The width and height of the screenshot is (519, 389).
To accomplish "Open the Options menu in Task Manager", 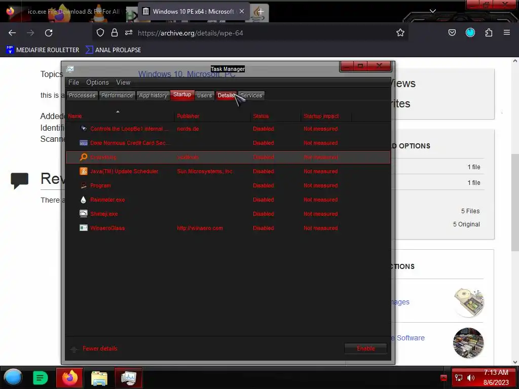I will (97, 83).
